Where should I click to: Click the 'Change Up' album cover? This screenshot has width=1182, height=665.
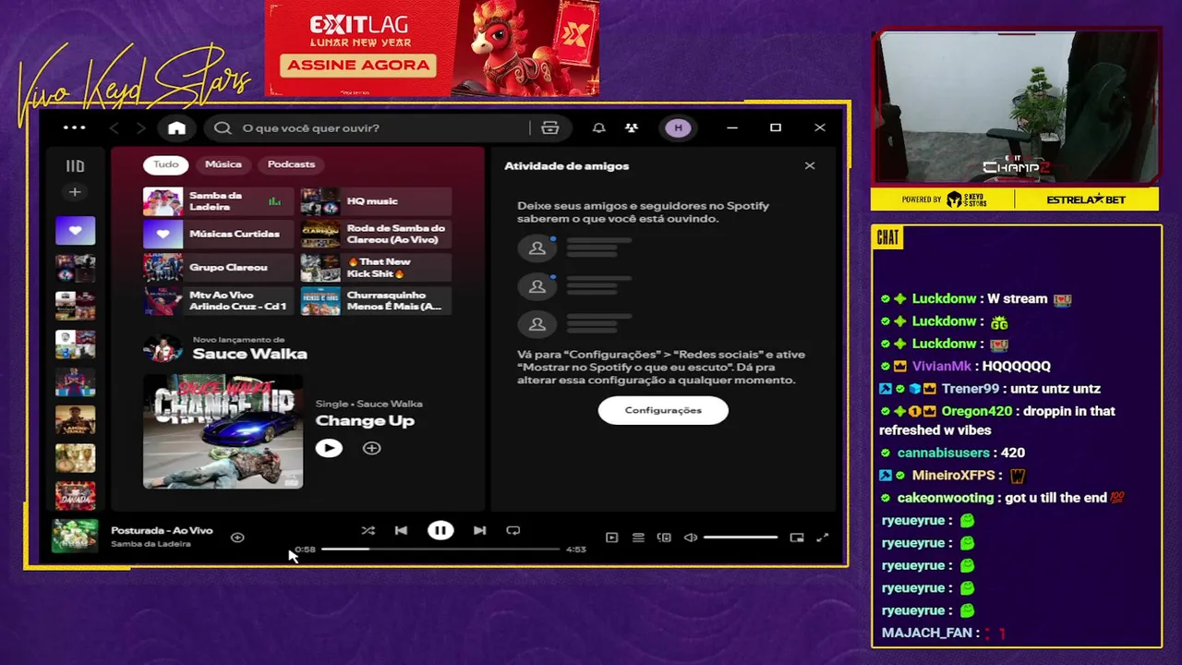[223, 431]
